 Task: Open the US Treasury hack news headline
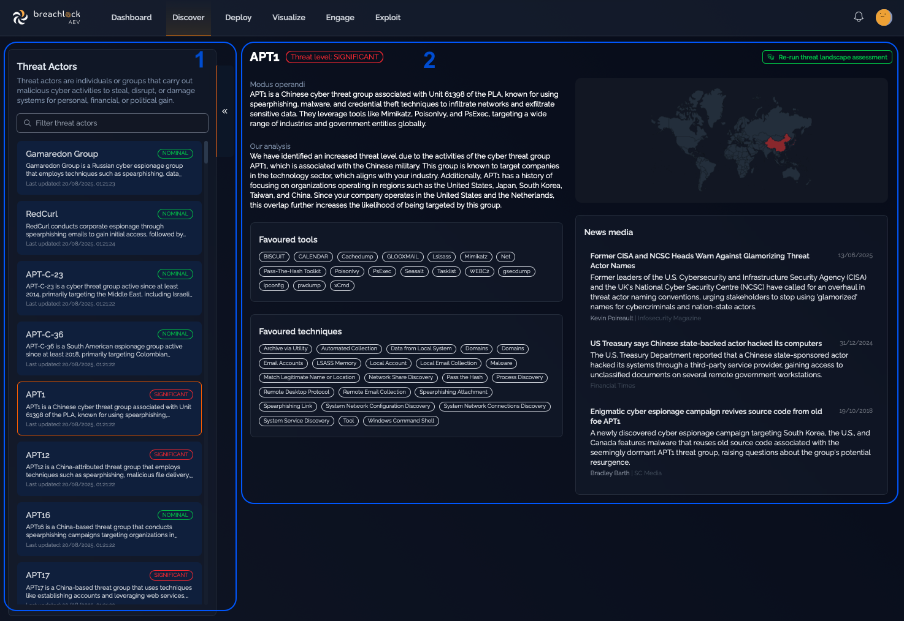pyautogui.click(x=706, y=344)
